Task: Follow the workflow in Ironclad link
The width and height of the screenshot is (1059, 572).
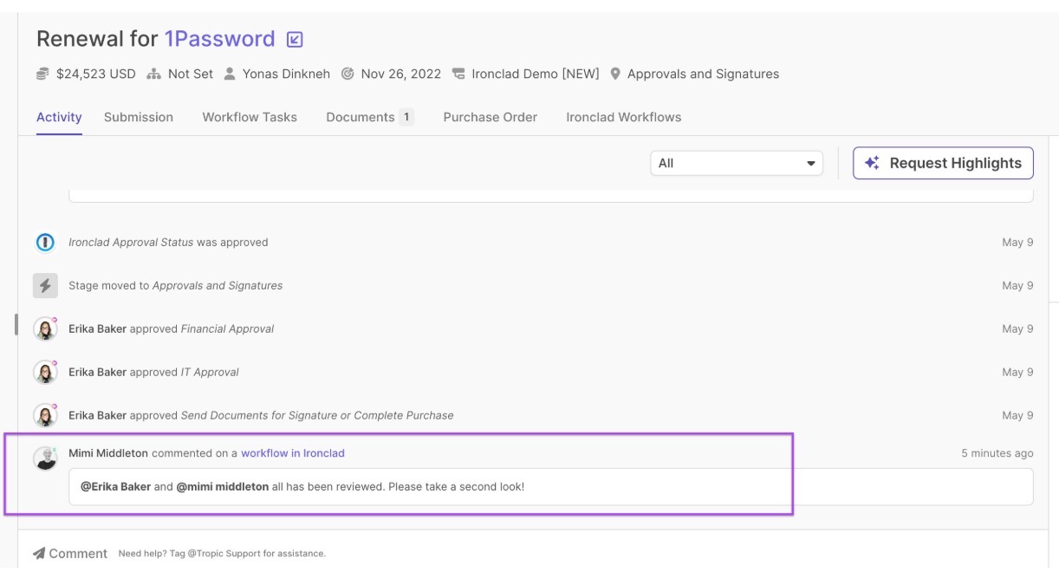Action: tap(293, 453)
